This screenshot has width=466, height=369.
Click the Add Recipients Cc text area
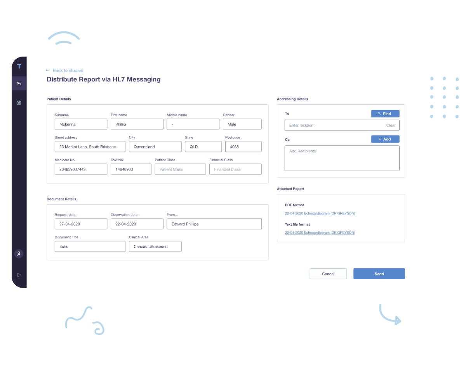[x=342, y=158]
